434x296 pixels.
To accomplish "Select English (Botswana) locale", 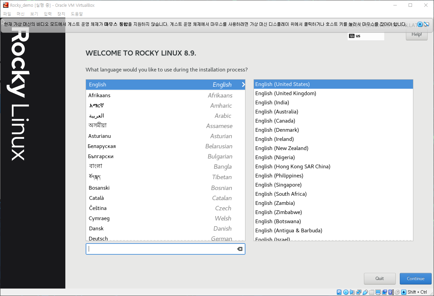I will coord(333,221).
